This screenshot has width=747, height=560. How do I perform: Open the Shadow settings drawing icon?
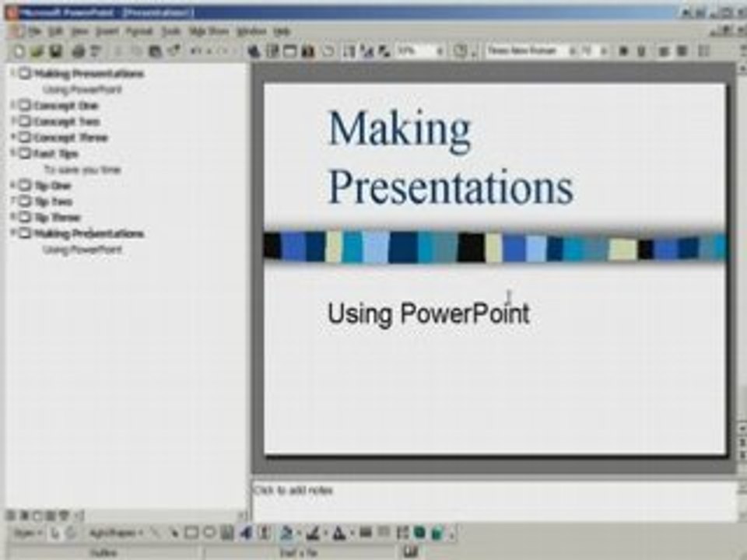click(419, 533)
